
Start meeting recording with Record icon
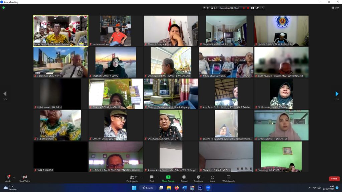(x=184, y=177)
